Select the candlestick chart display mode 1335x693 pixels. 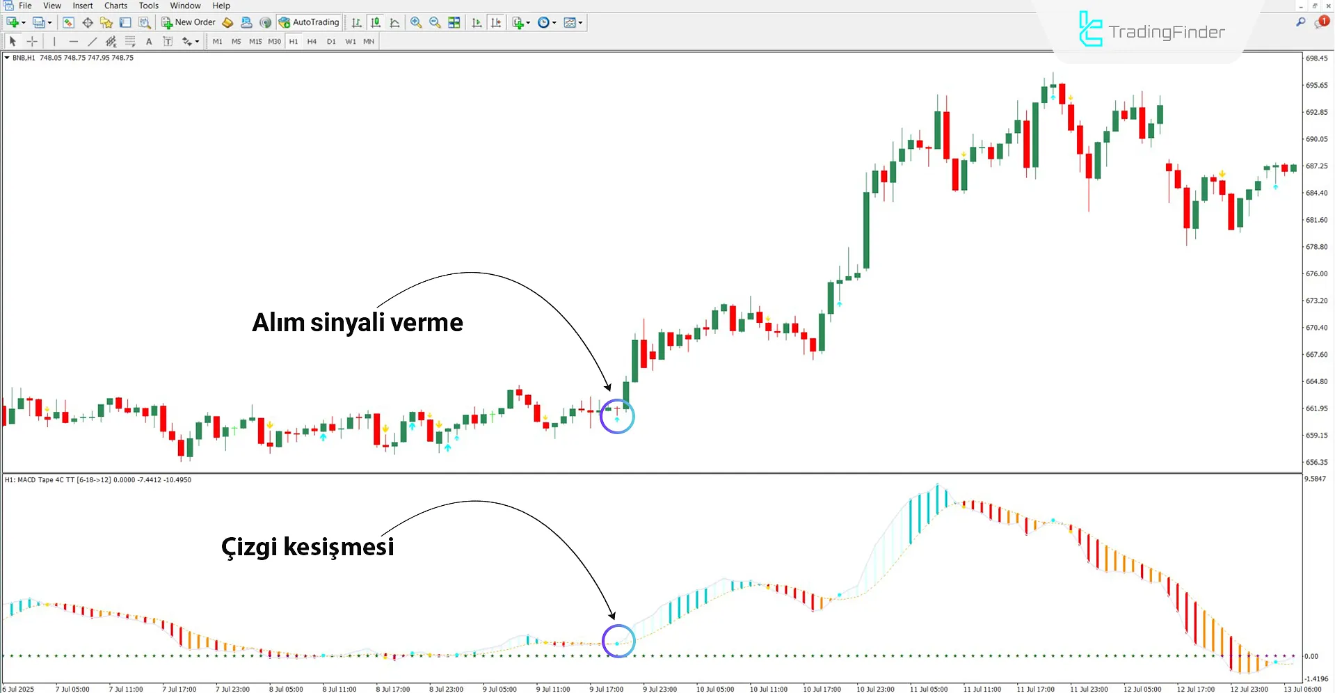coord(376,22)
